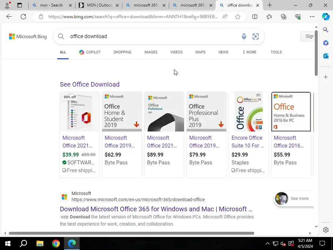Search using image camera icon
The height and width of the screenshot is (250, 333).
[256, 36]
